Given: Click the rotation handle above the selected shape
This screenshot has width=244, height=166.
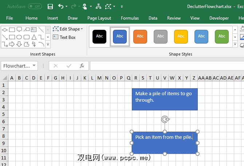Looking at the screenshot, I should (x=165, y=119).
